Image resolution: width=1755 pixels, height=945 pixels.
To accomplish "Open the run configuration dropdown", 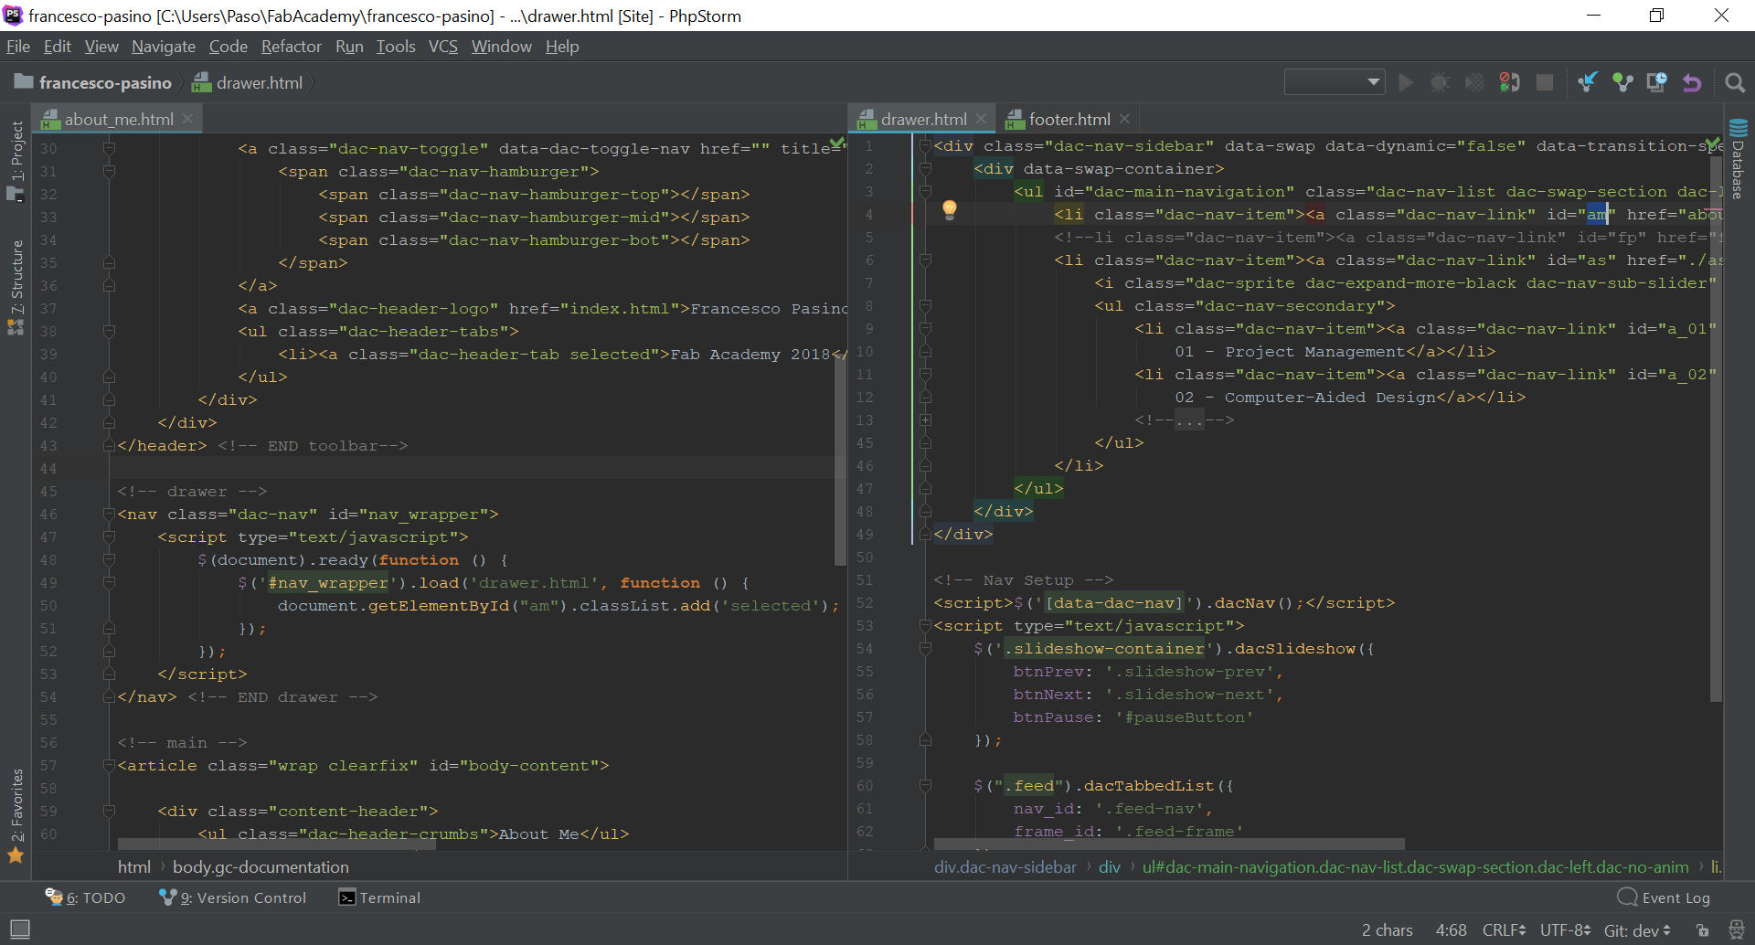I will (x=1335, y=82).
